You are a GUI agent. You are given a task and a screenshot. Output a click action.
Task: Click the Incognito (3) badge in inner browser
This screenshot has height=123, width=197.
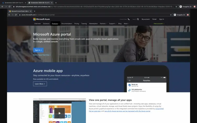click(x=179, y=15)
